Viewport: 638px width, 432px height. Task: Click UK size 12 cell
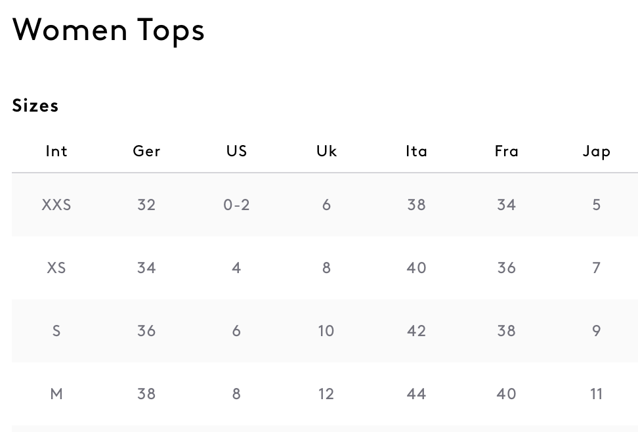pyautogui.click(x=326, y=394)
